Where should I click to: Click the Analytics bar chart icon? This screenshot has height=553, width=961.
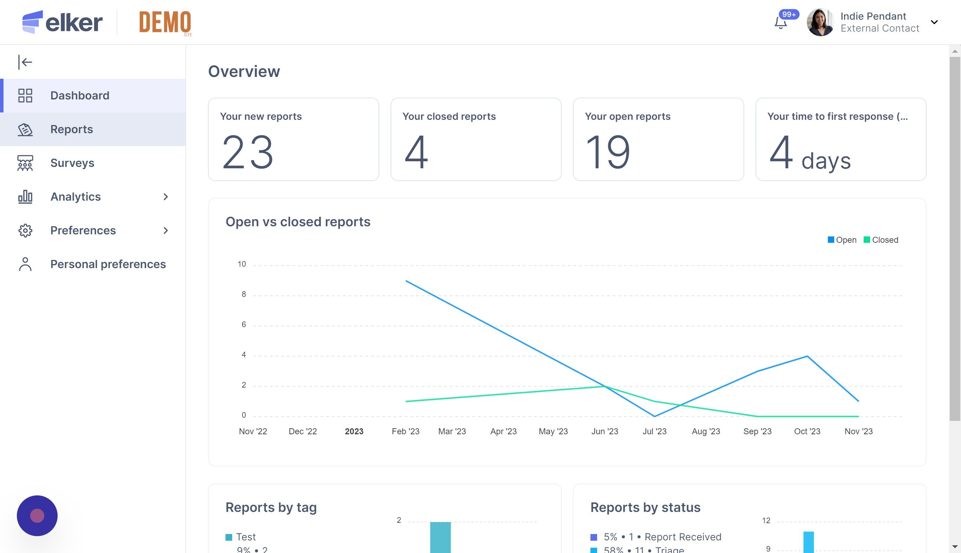(x=25, y=197)
